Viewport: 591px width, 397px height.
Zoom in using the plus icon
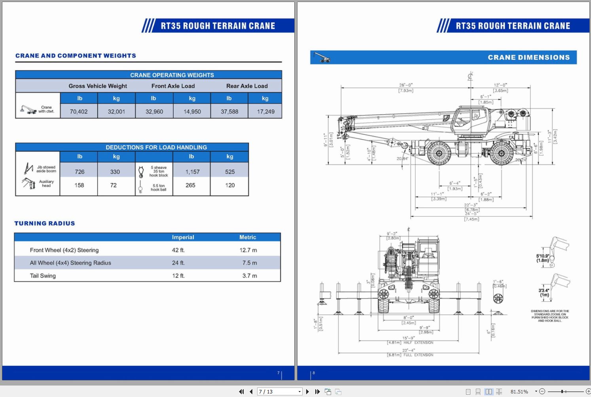pos(588,391)
